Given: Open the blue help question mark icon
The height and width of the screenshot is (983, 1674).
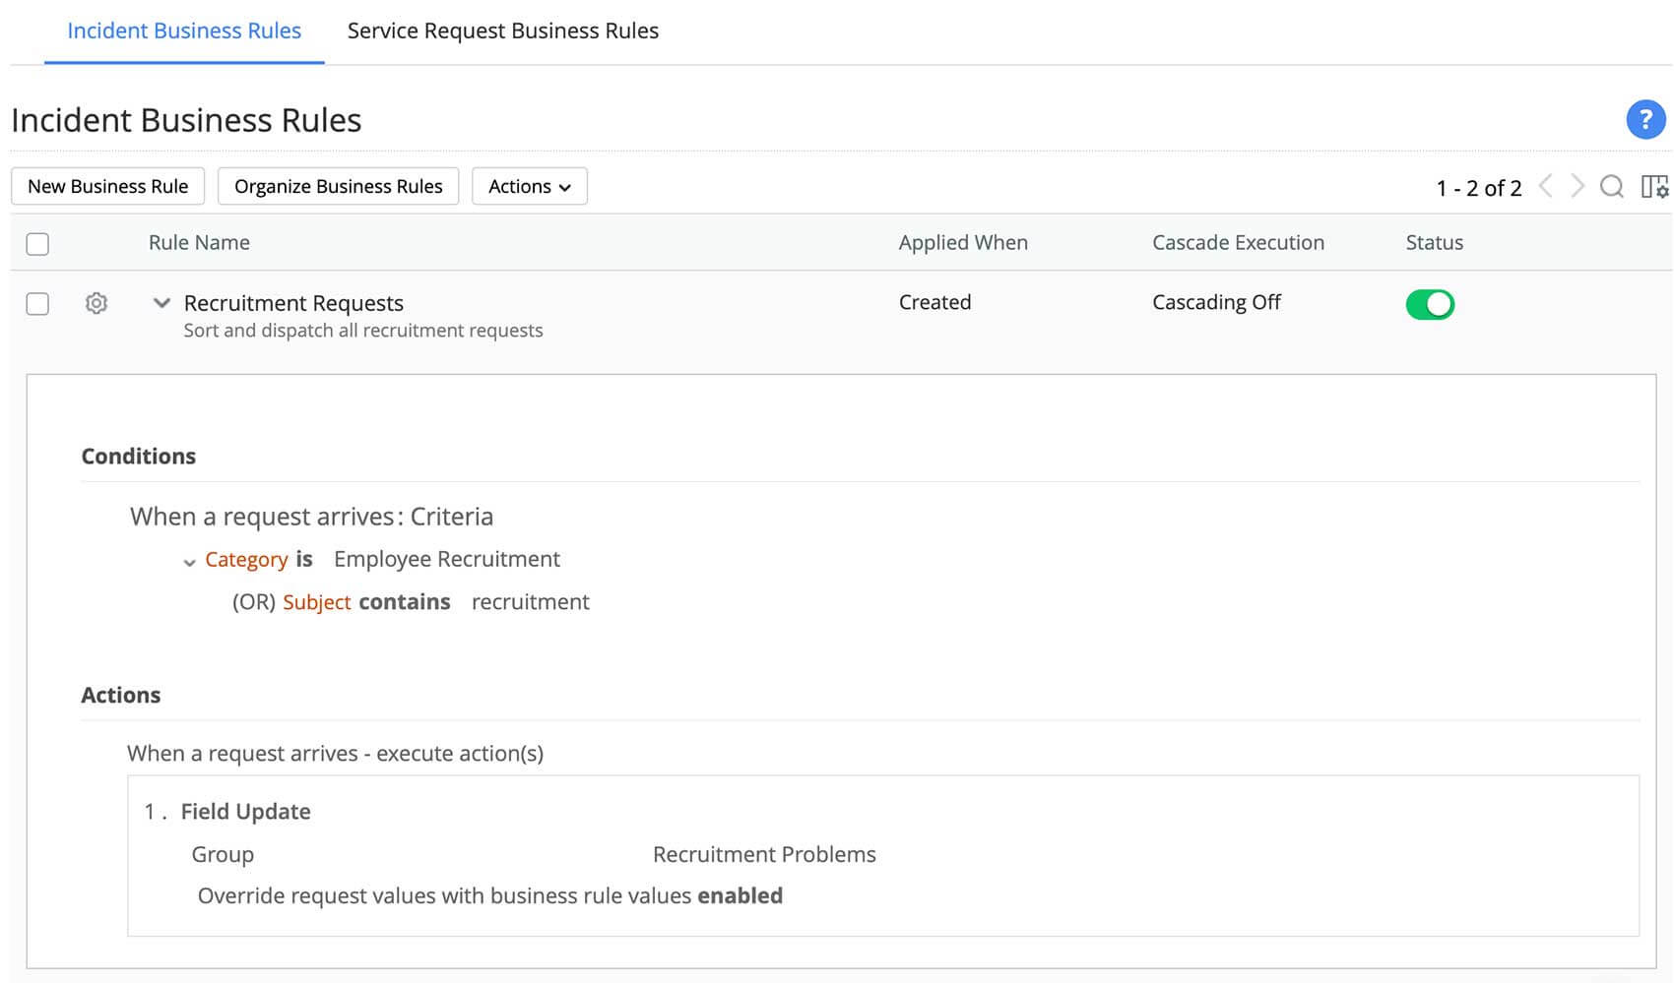Looking at the screenshot, I should coord(1644,120).
